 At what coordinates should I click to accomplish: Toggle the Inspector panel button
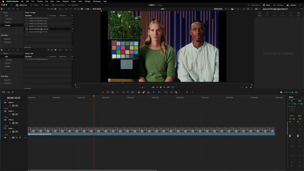(291, 5)
